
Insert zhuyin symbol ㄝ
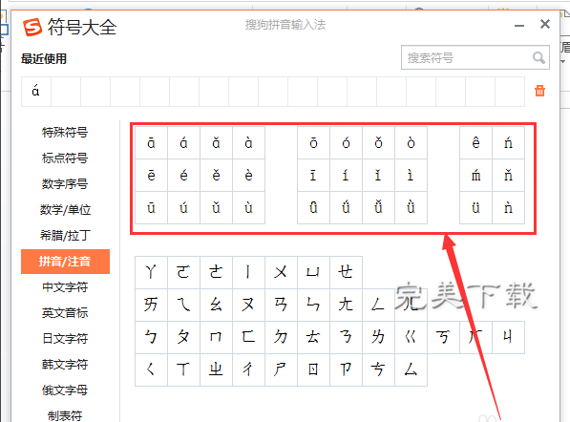(x=346, y=272)
